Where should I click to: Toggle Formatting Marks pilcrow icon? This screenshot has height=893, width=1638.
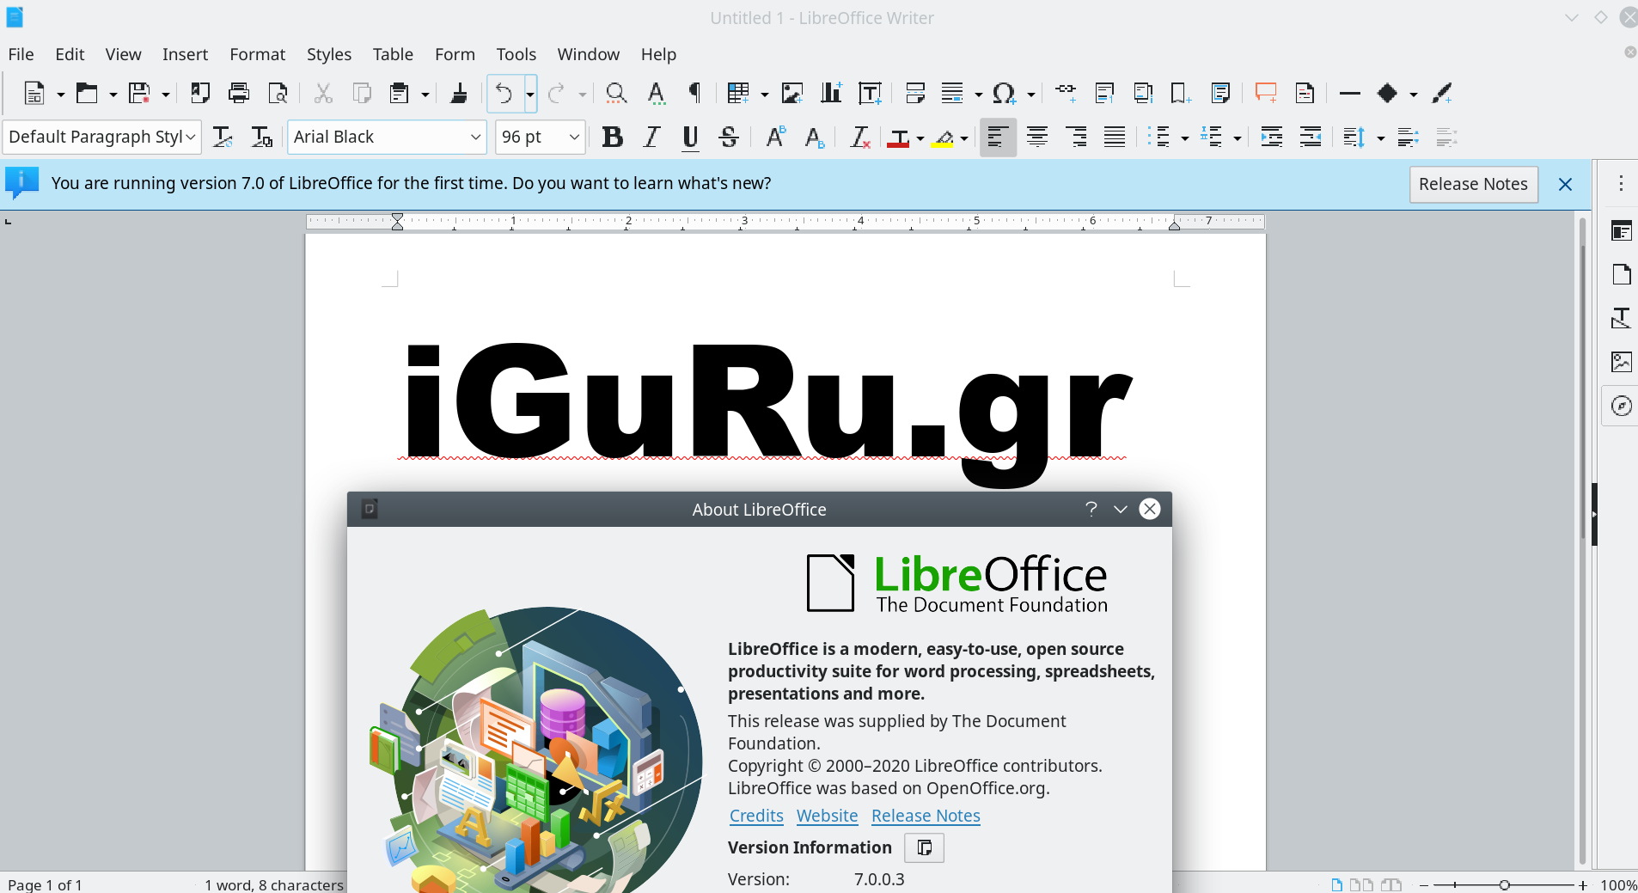click(694, 93)
